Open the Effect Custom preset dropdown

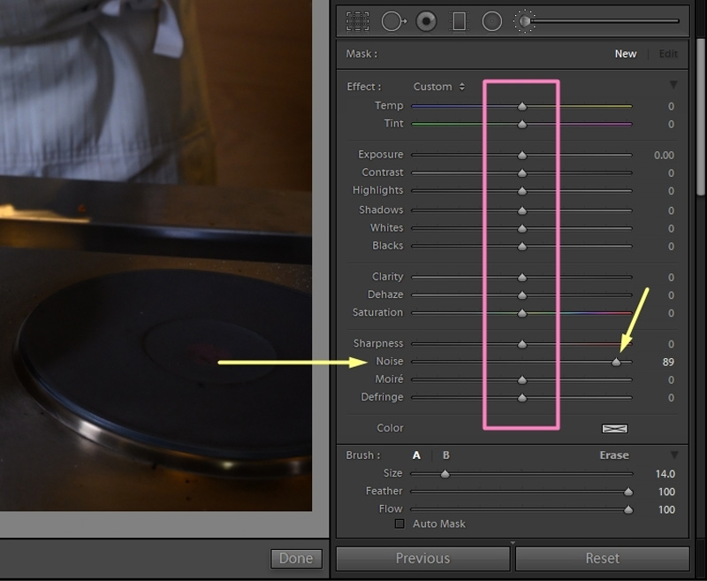439,87
